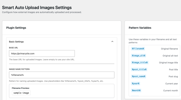This screenshot has height=100, width=181.
Task: Collapse the Basic Settings section chevron
Action: [112, 41]
